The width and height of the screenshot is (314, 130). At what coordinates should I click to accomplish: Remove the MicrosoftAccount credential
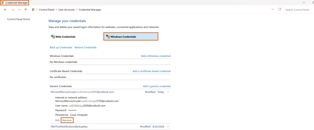(67, 120)
